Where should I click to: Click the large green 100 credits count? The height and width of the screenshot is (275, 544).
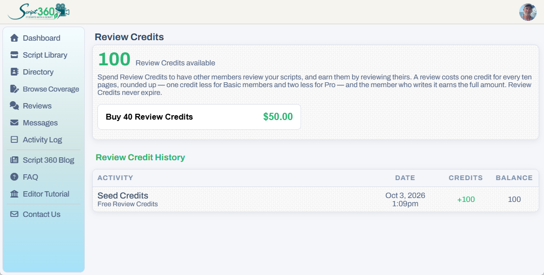114,59
